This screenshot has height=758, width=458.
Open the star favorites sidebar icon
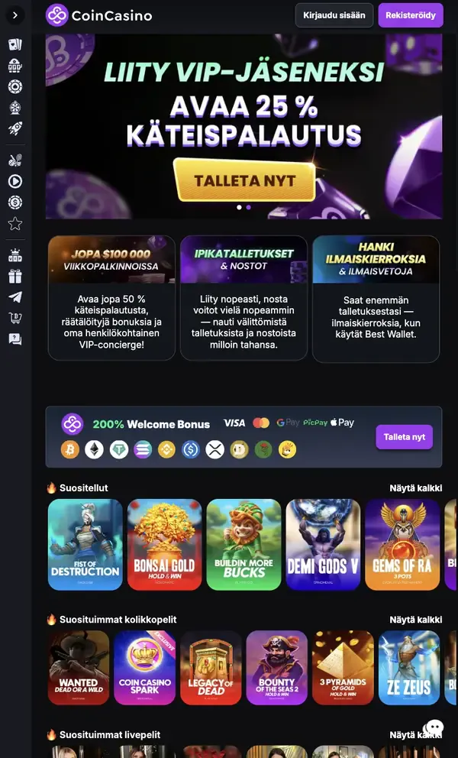[15, 223]
